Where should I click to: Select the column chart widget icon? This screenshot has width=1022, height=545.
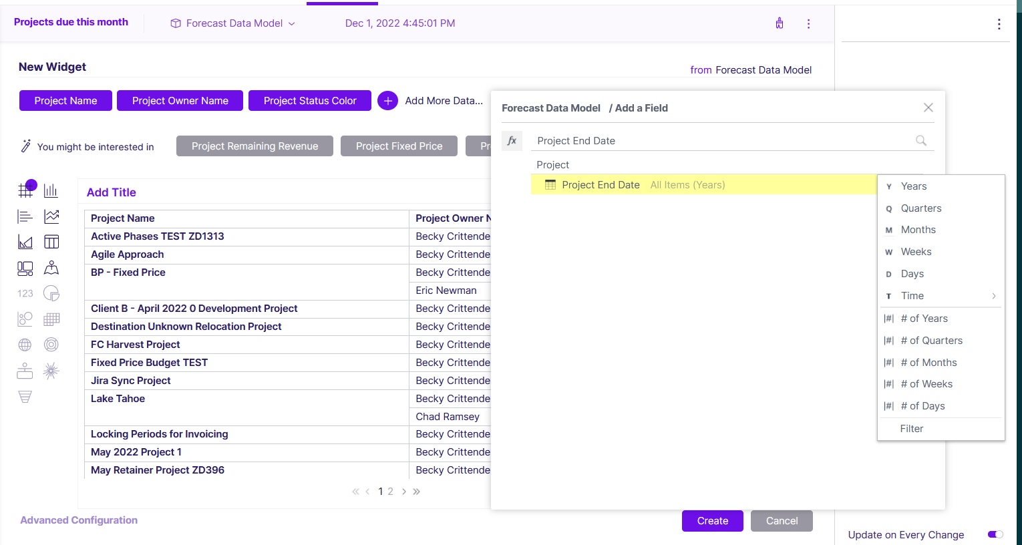click(51, 190)
